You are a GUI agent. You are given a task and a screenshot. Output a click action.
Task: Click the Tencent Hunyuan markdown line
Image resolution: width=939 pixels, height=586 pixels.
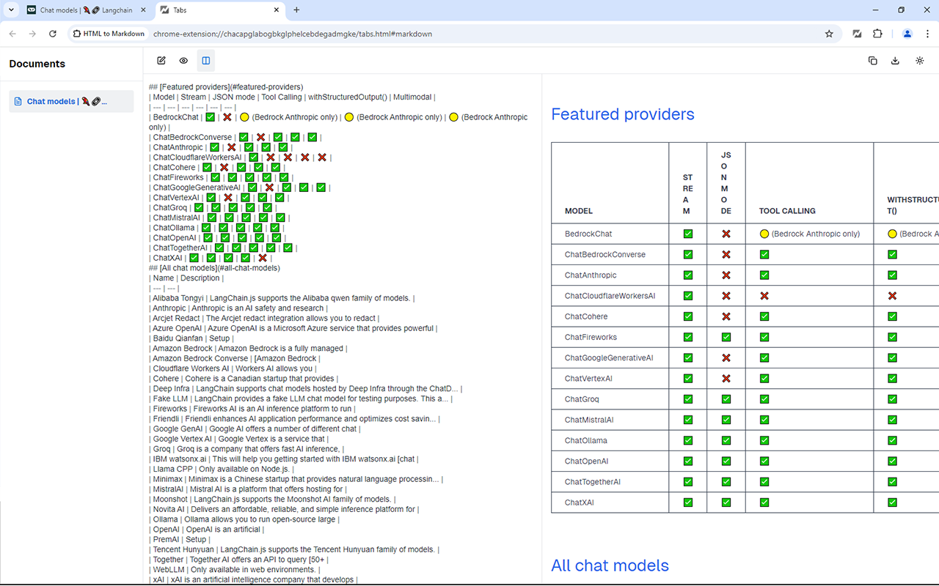(x=294, y=549)
